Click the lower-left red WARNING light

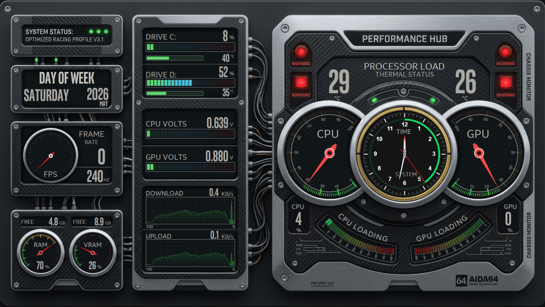click(301, 83)
